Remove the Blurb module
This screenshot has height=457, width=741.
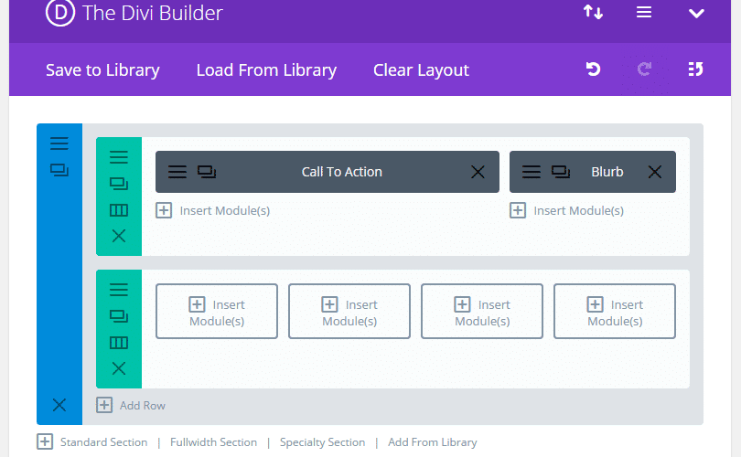coord(654,172)
